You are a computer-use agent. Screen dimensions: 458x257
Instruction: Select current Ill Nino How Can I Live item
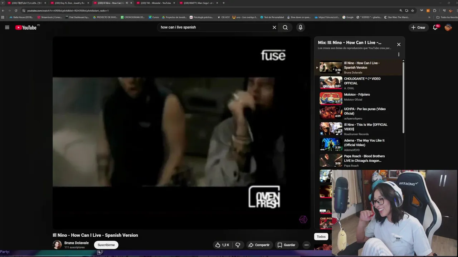tap(359, 67)
